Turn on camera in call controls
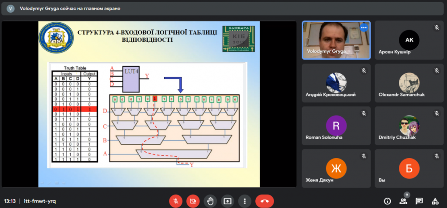 point(193,201)
